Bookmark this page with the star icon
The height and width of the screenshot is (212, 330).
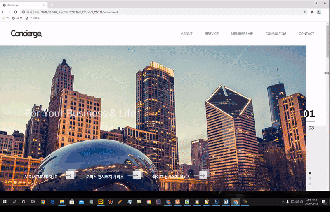[x=304, y=12]
